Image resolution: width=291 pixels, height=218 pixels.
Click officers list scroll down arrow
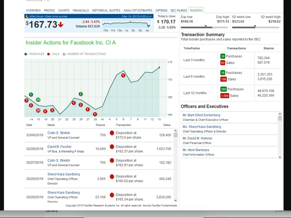pos(280,157)
